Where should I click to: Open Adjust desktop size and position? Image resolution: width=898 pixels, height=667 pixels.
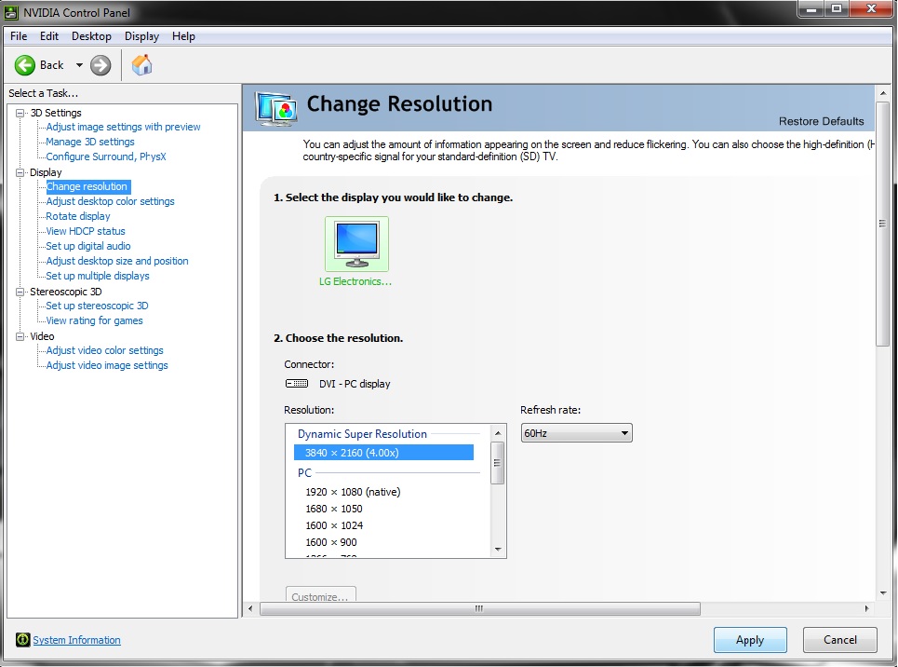(x=117, y=261)
